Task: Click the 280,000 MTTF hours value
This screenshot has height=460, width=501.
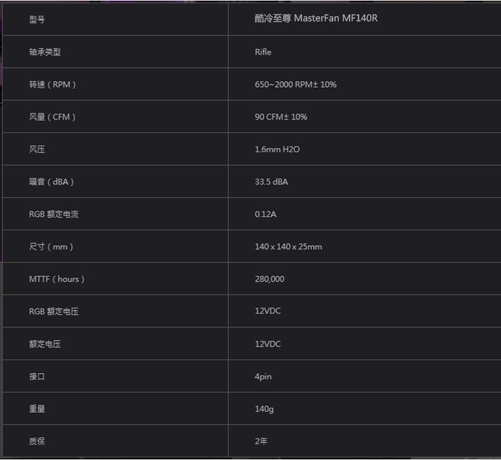Action: (269, 279)
